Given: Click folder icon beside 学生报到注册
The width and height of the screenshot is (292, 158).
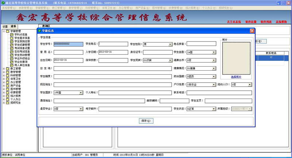Looking at the screenshot, I should coord(12,42).
